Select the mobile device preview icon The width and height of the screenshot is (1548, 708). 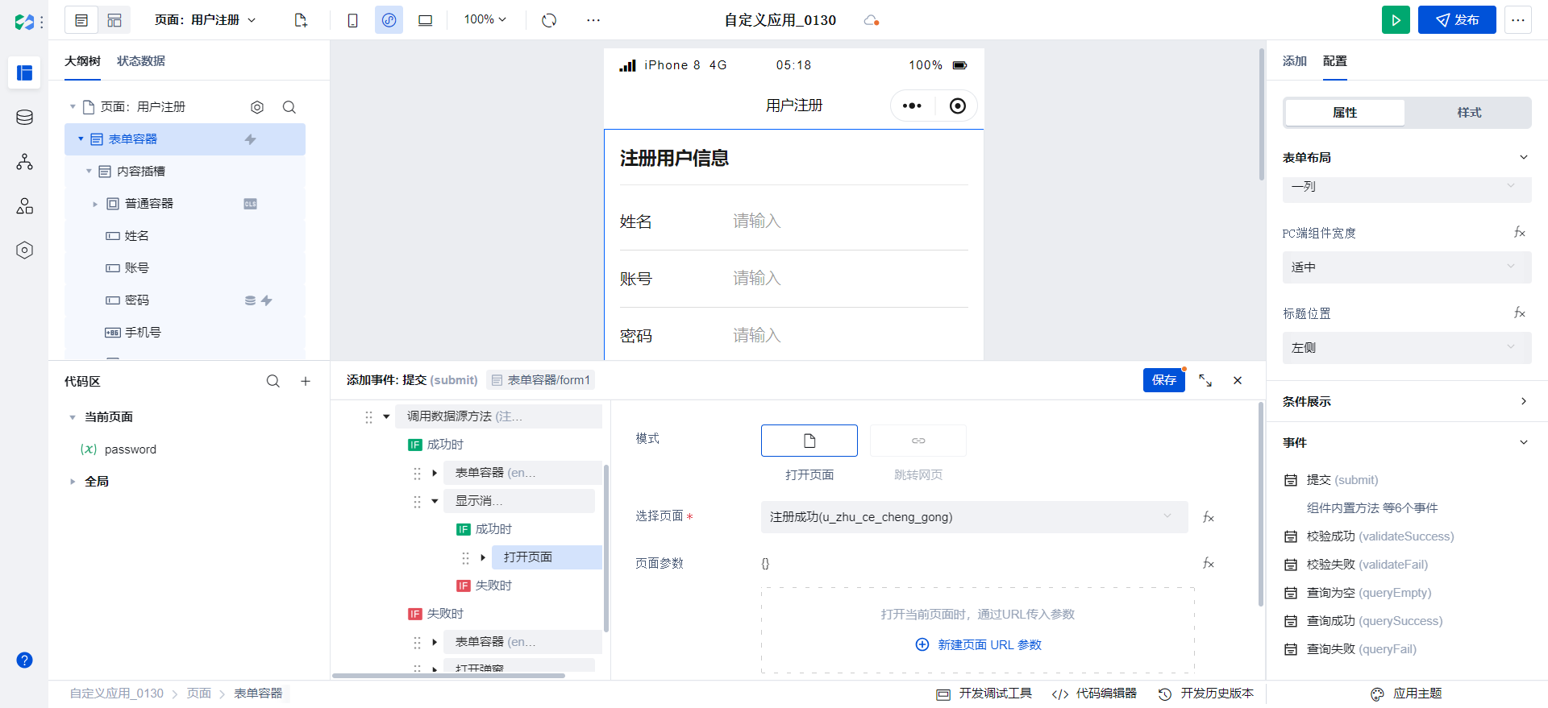point(352,20)
